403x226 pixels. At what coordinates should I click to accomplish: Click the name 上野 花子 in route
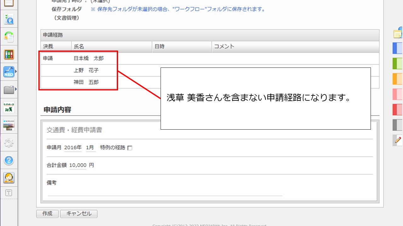point(86,70)
